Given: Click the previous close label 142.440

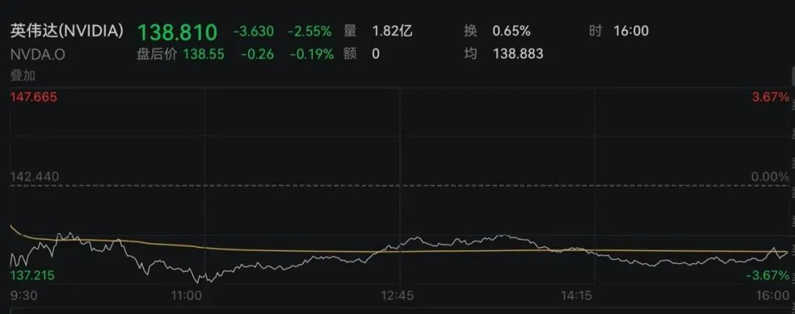Looking at the screenshot, I should 35,176.
